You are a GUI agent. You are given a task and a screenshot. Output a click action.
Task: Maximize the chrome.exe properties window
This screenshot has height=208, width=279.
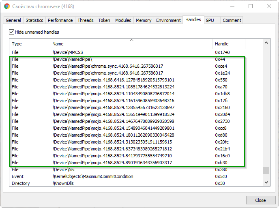tap(251, 6)
